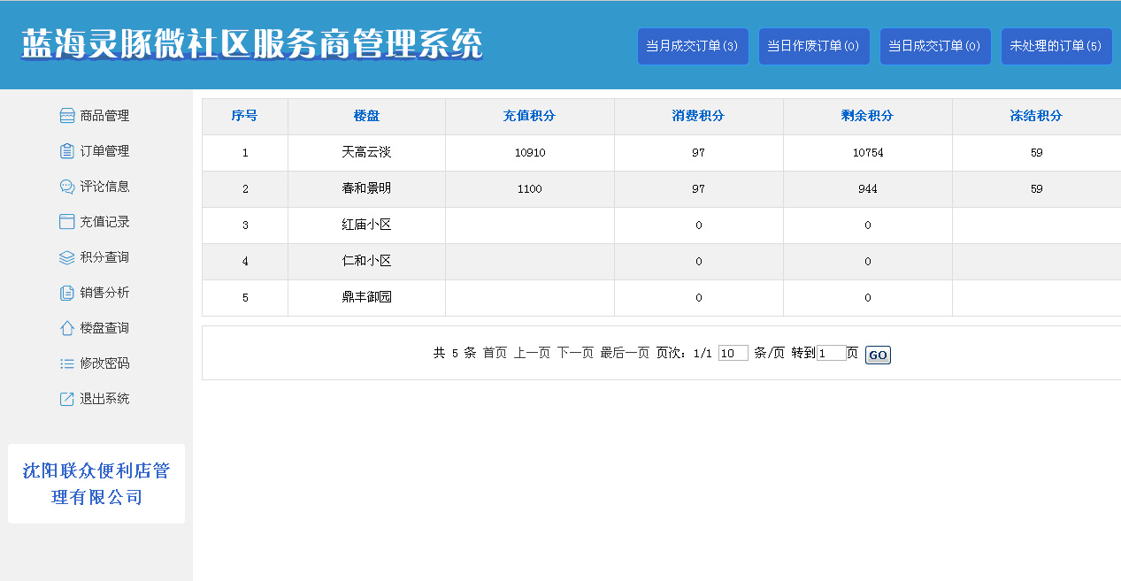Open the 未处理的订单(5) button
Screen dimensions: 1121x581
click(1056, 46)
